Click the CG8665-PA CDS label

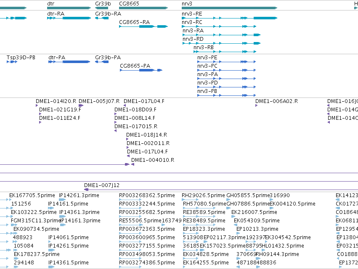click(135, 66)
